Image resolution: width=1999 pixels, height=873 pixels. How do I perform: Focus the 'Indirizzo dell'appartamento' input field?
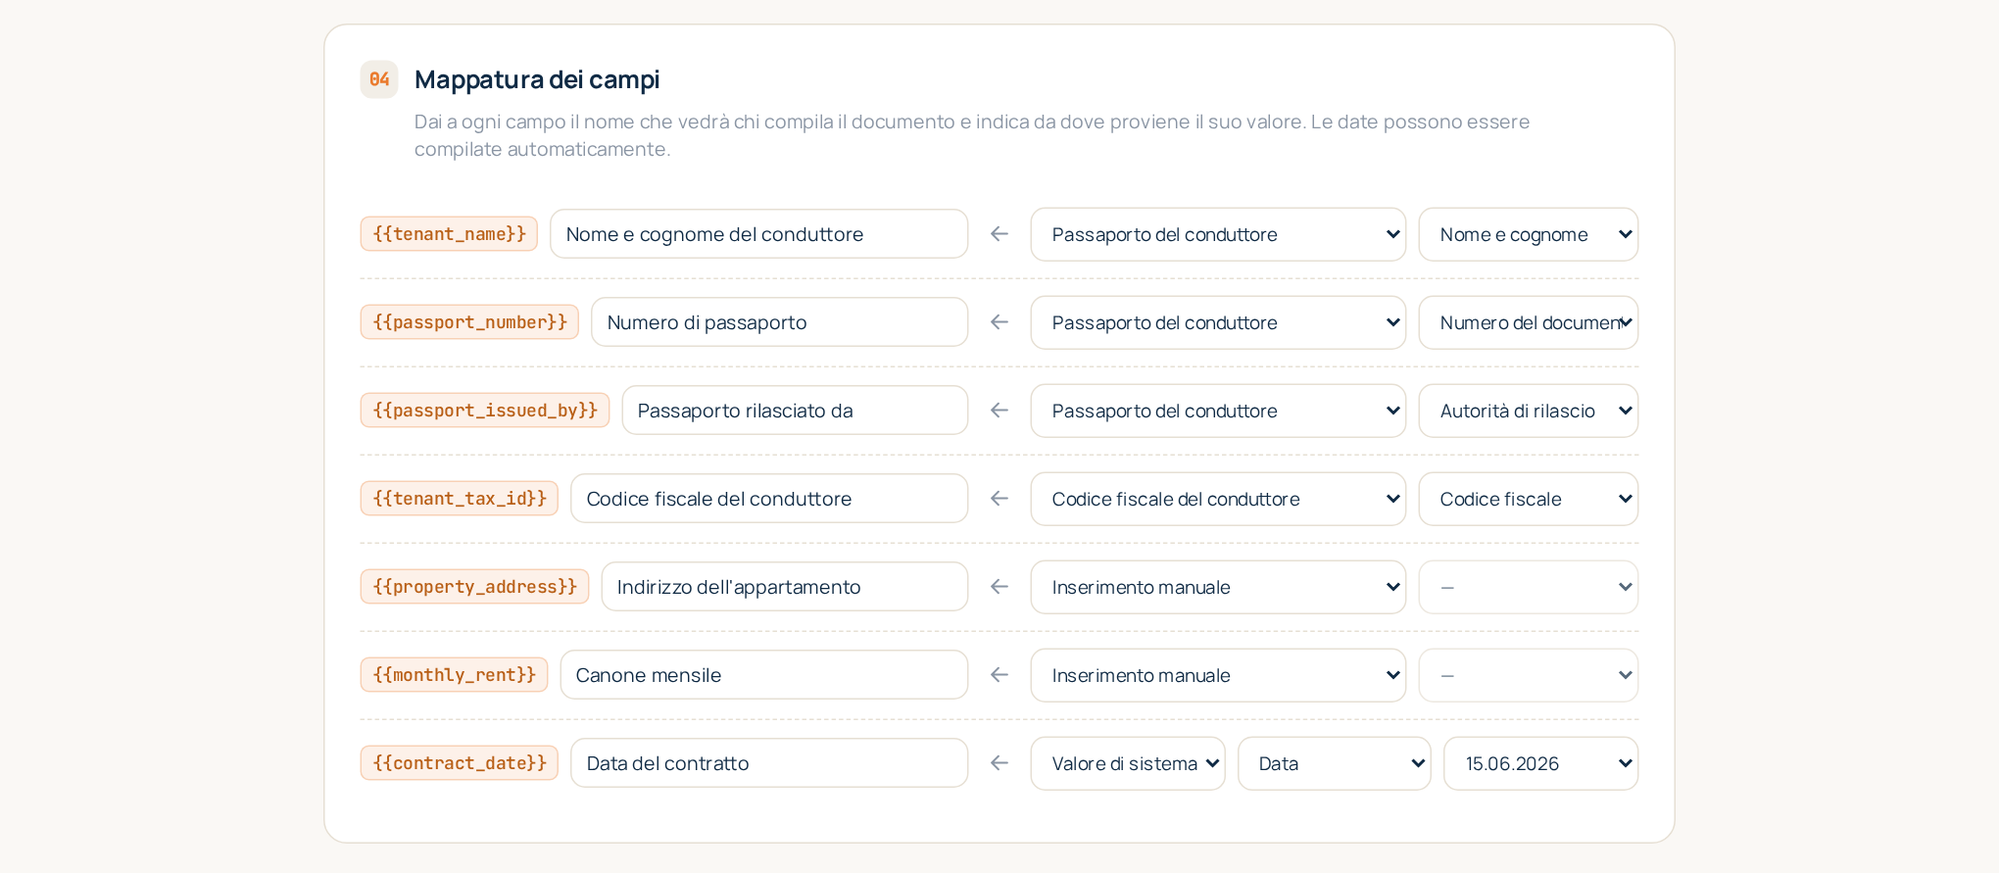785,587
